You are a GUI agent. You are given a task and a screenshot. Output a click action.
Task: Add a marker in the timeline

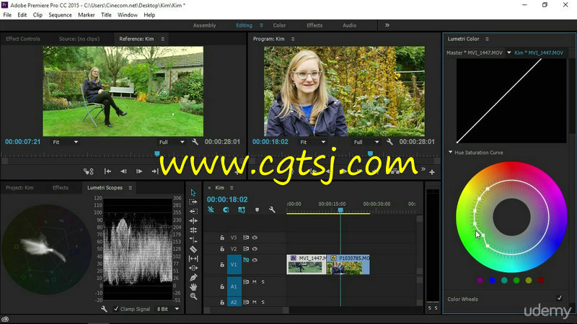tap(257, 210)
